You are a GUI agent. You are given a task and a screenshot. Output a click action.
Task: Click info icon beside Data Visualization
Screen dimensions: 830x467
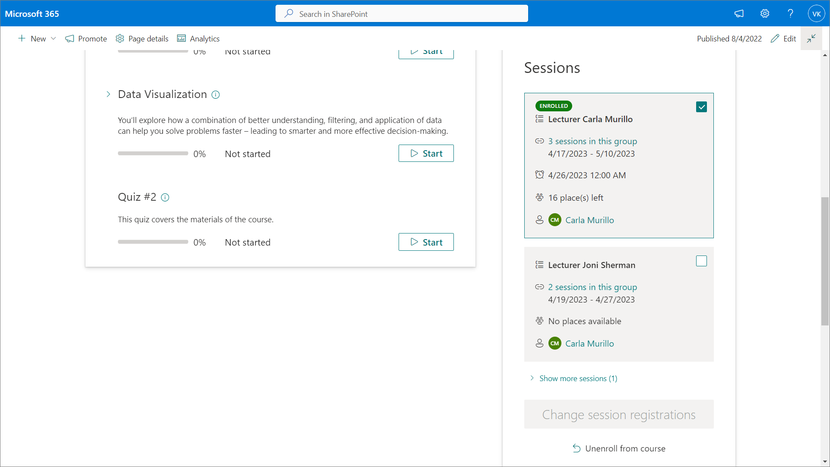tap(215, 95)
